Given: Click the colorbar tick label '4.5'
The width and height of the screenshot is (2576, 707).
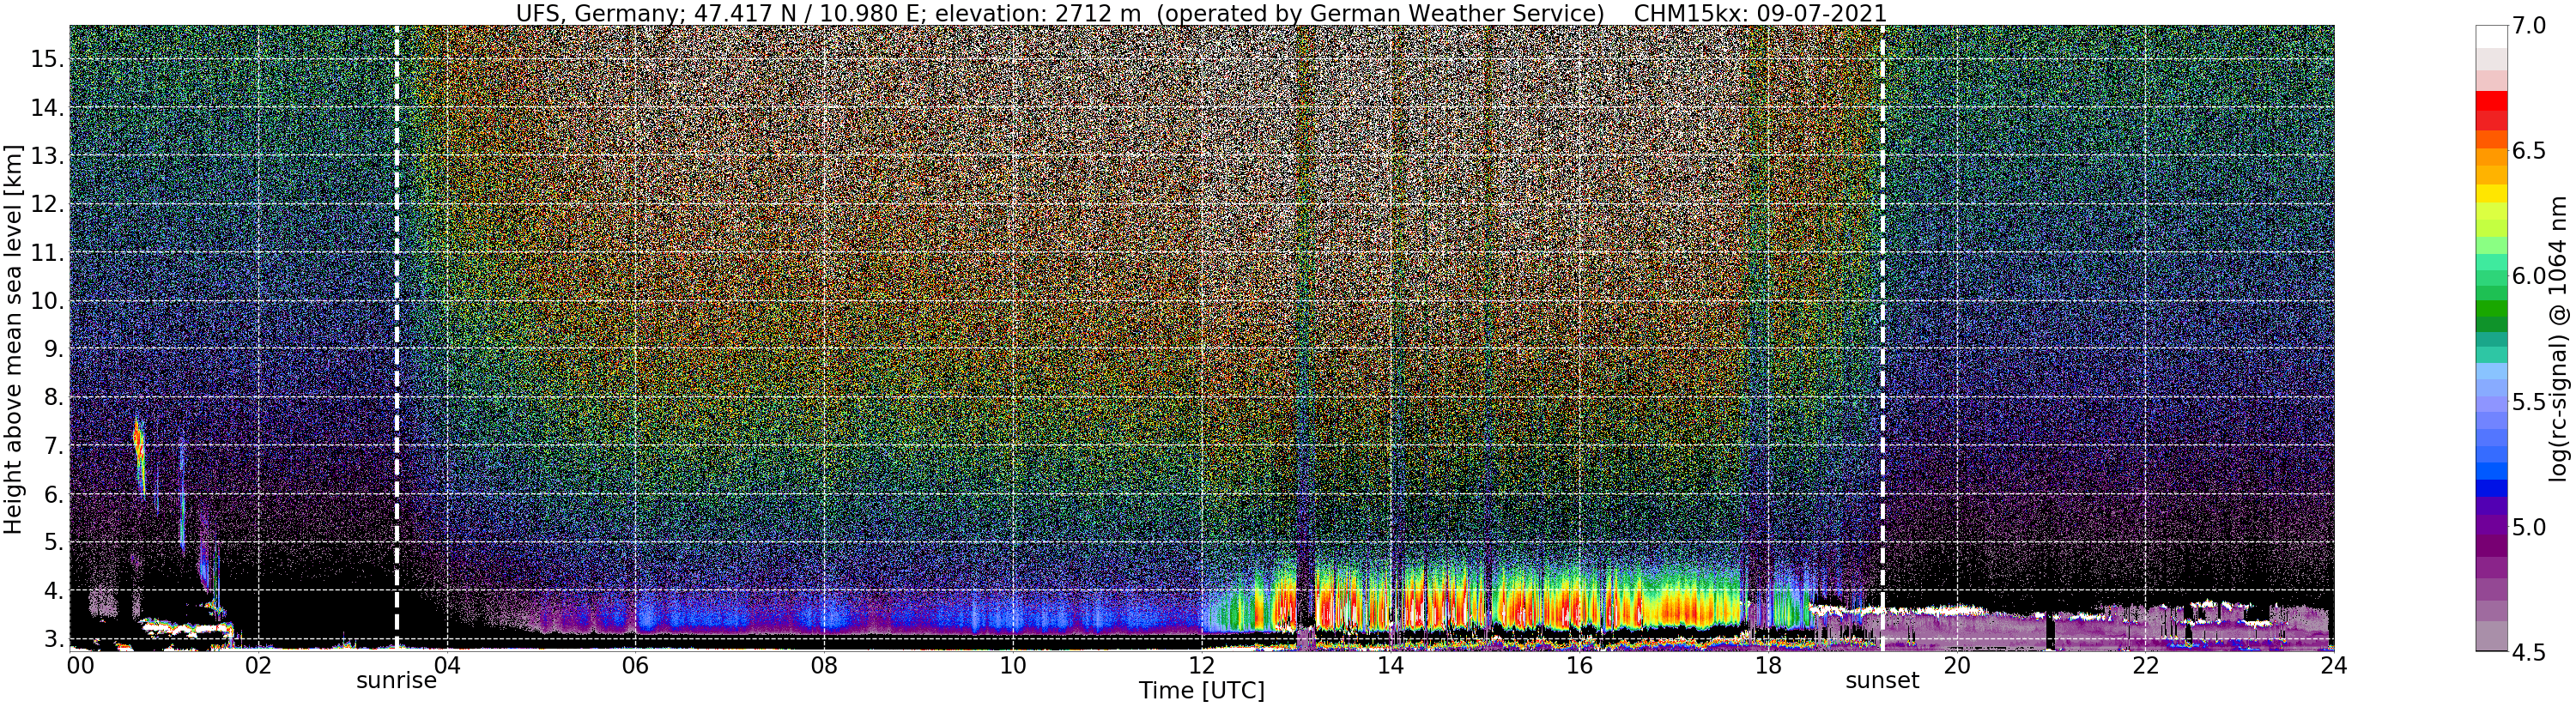Looking at the screenshot, I should coord(2530,652).
